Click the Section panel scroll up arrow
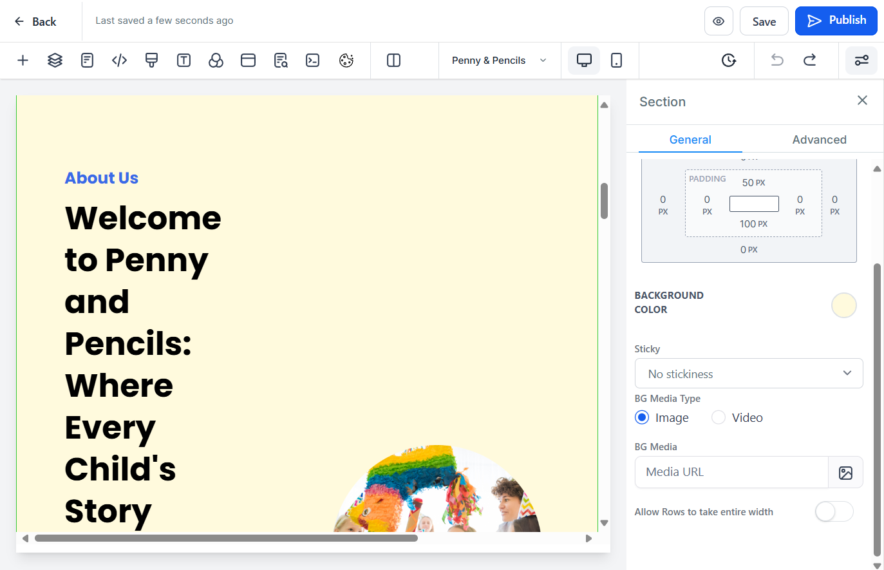 [x=877, y=169]
